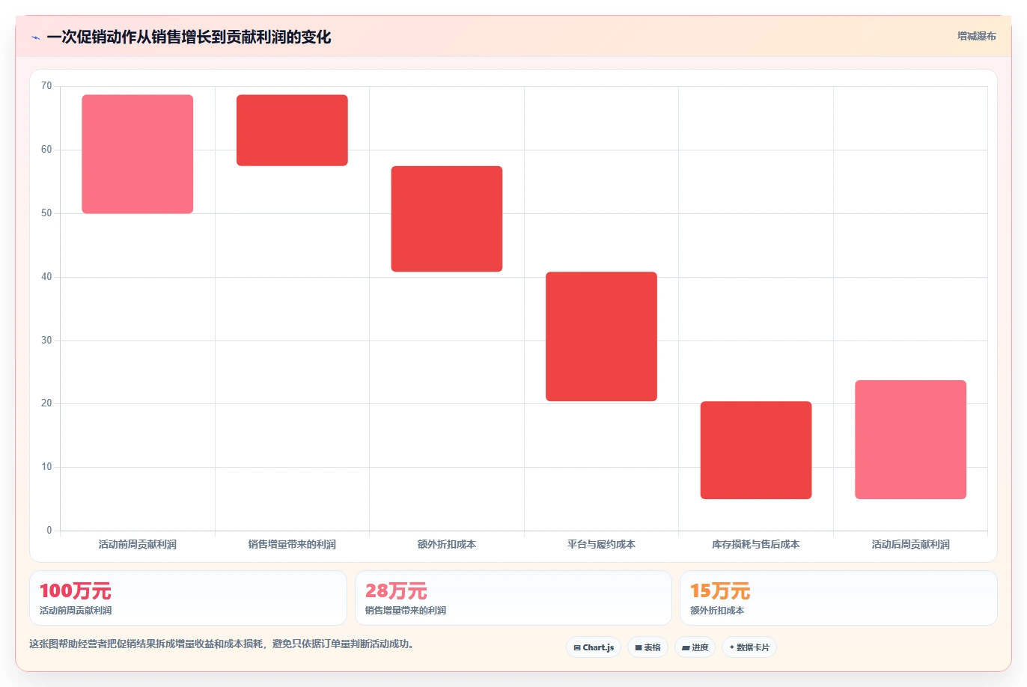
Task: Click the 15万元 stat card
Action: point(838,598)
